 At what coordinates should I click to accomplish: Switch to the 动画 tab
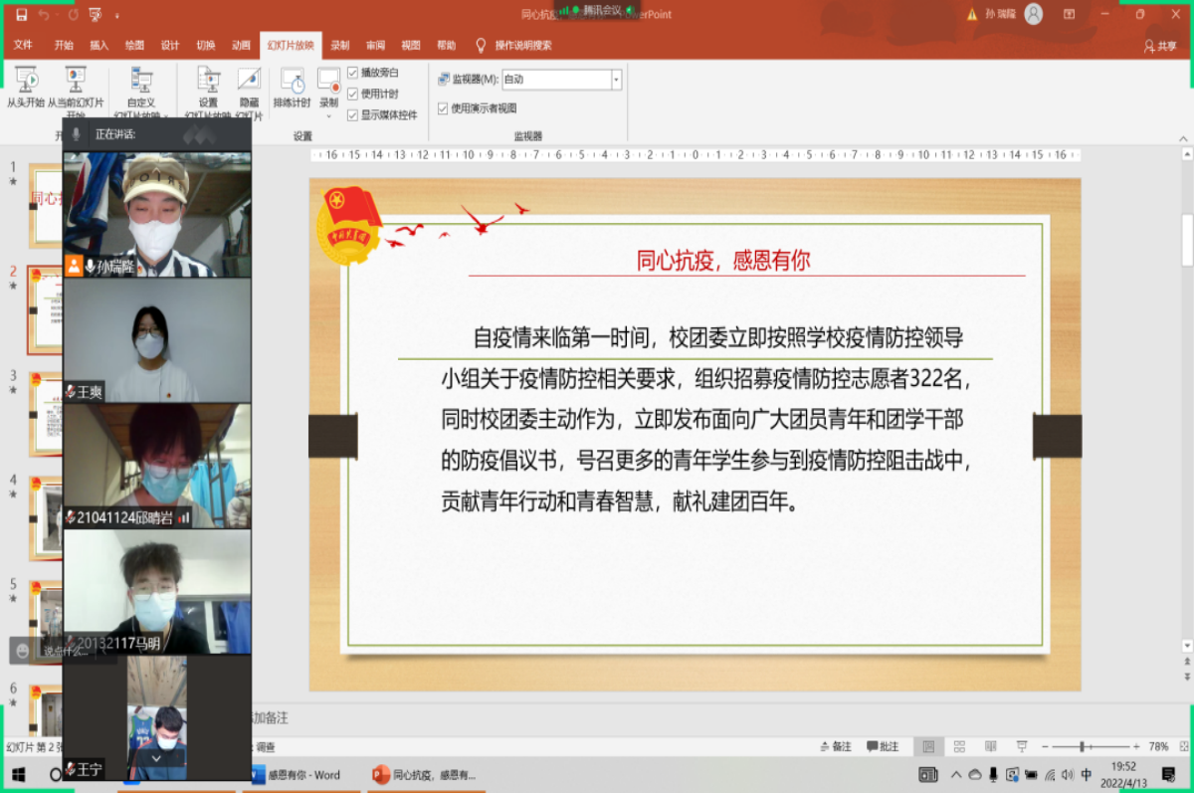coord(241,45)
